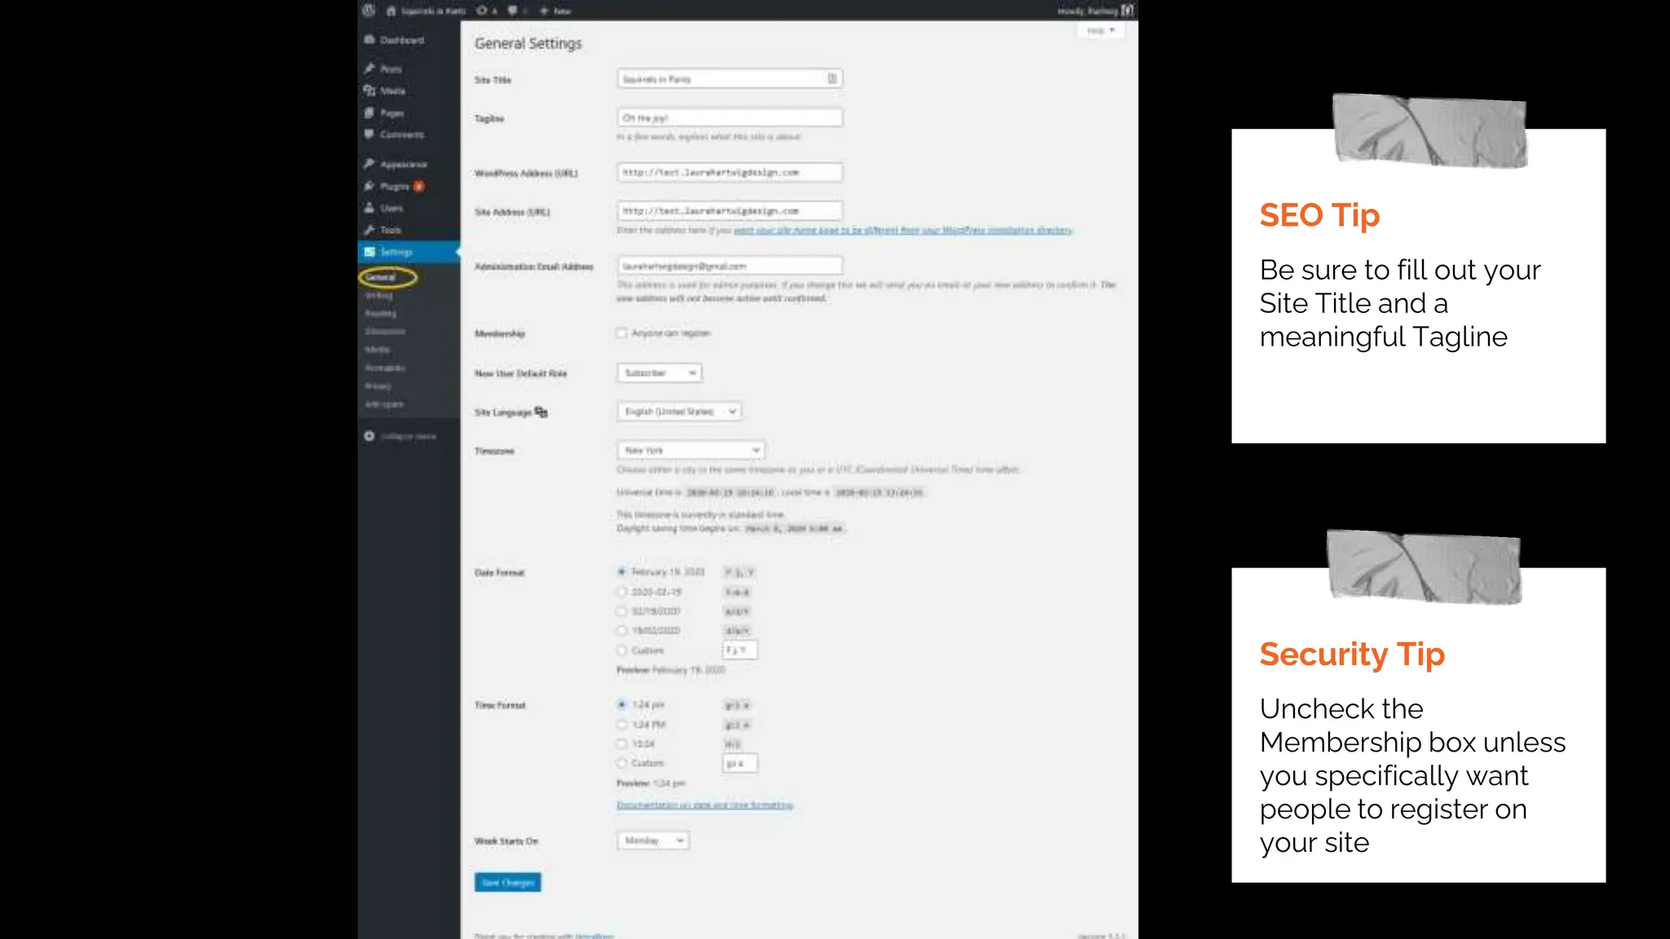Open Permalinks settings submenu item
The height and width of the screenshot is (939, 1670).
coord(385,368)
